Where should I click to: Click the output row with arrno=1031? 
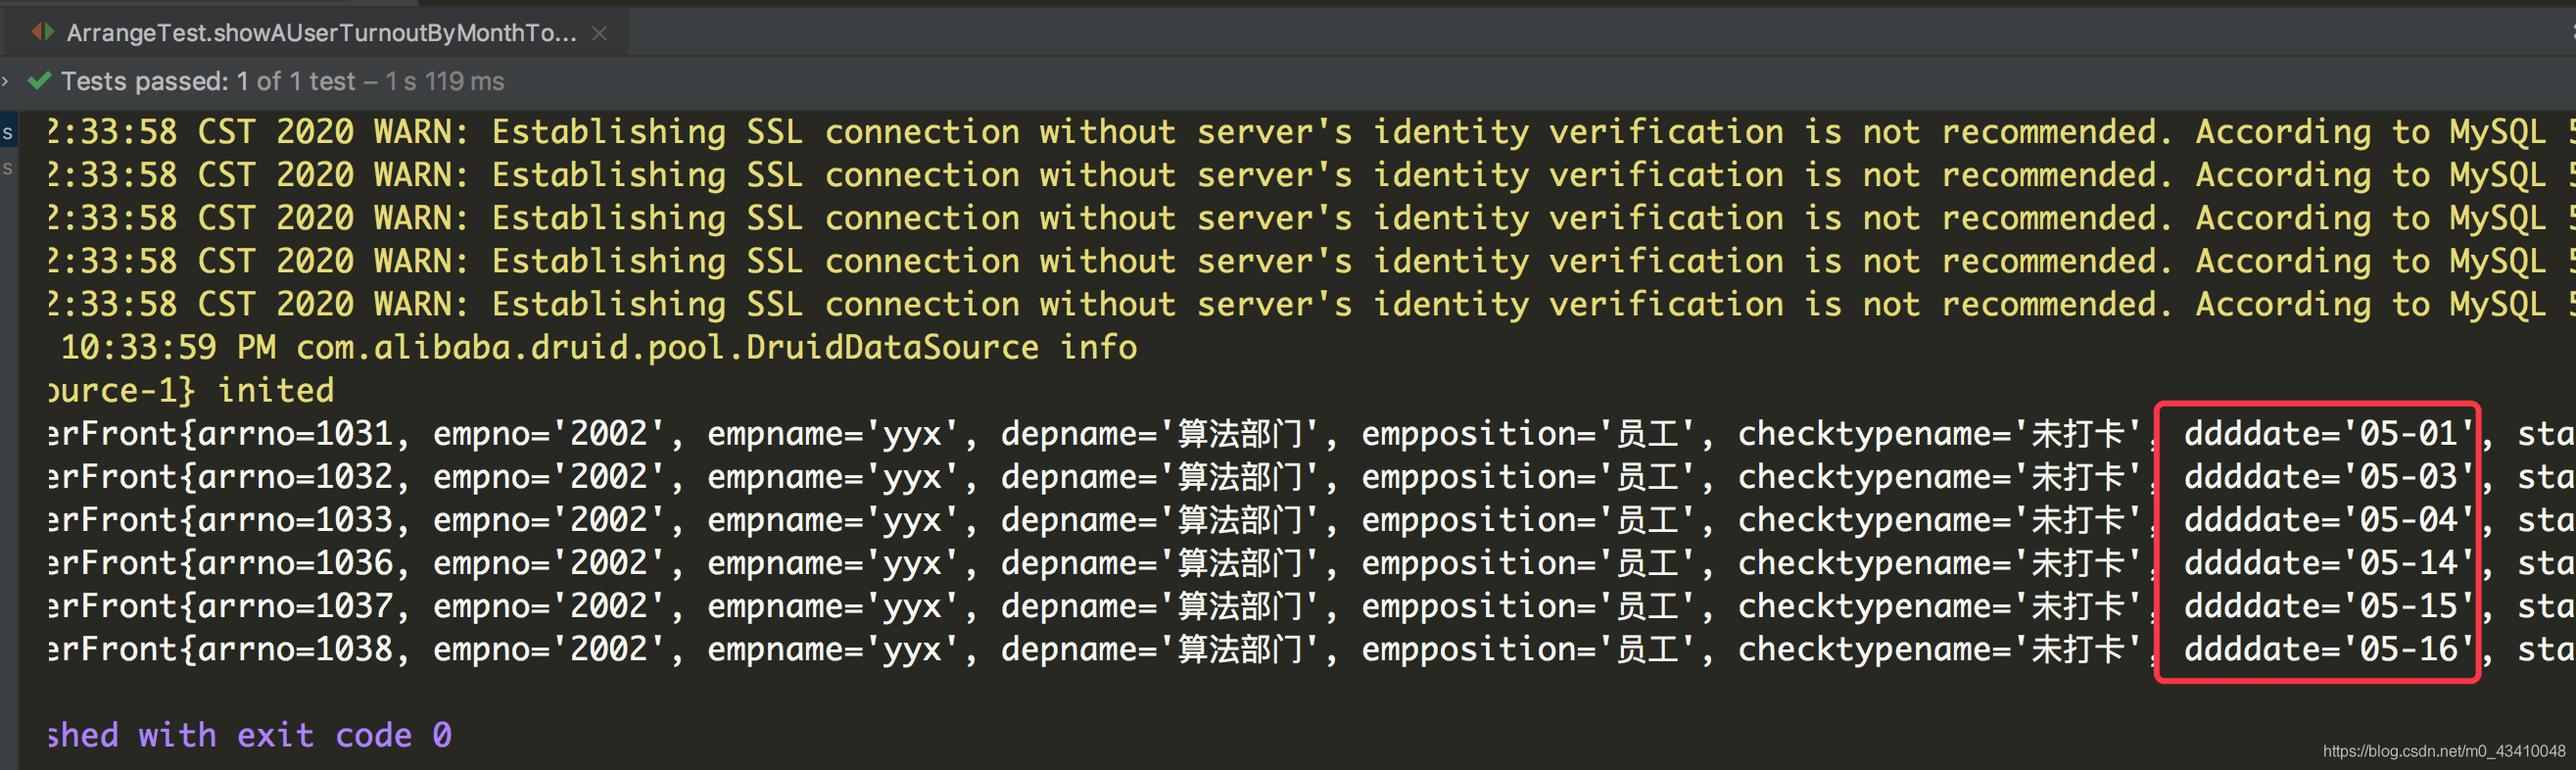[x=1311, y=433]
